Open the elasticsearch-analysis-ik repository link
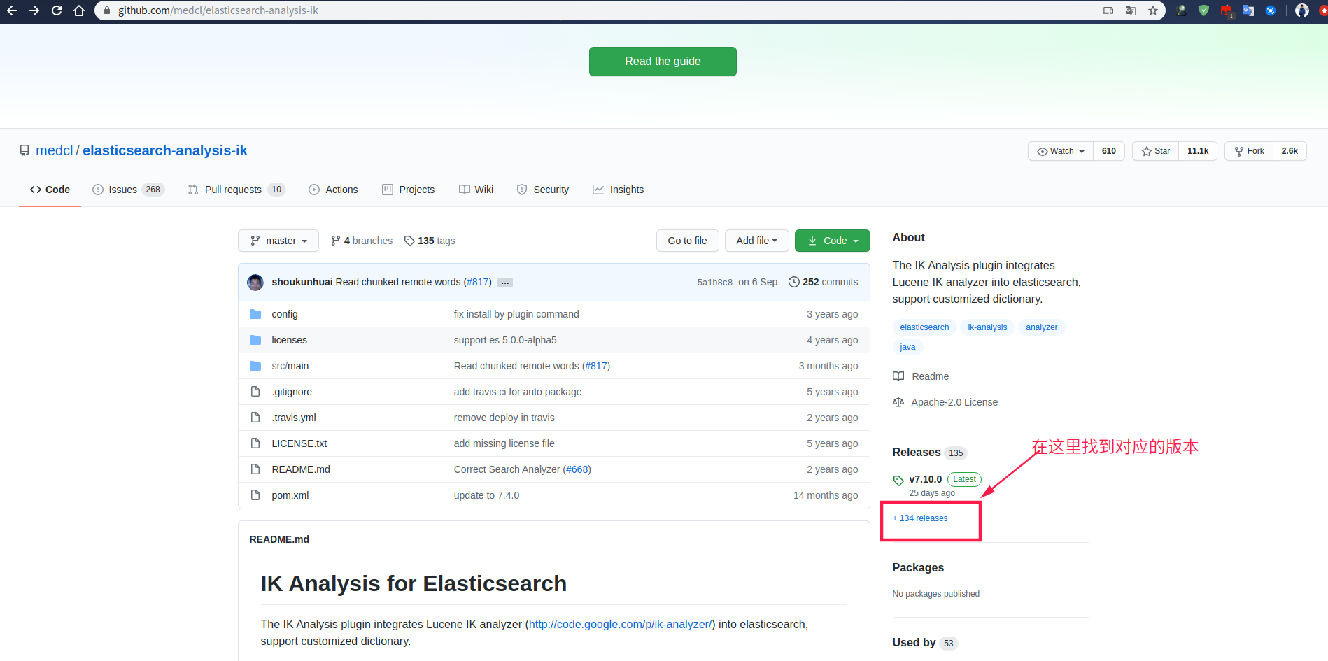1328x661 pixels. tap(165, 150)
